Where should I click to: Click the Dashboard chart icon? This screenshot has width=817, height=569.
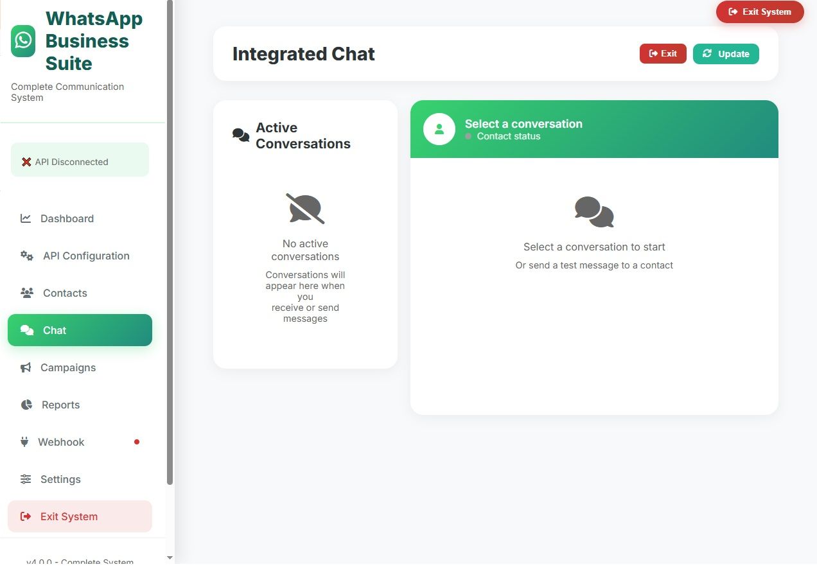coord(26,218)
